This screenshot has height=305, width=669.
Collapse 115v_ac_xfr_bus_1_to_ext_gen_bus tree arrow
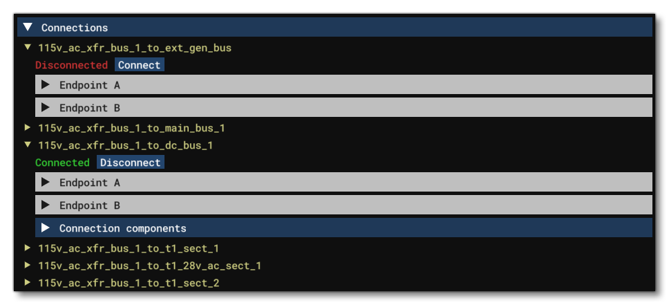tap(28, 48)
